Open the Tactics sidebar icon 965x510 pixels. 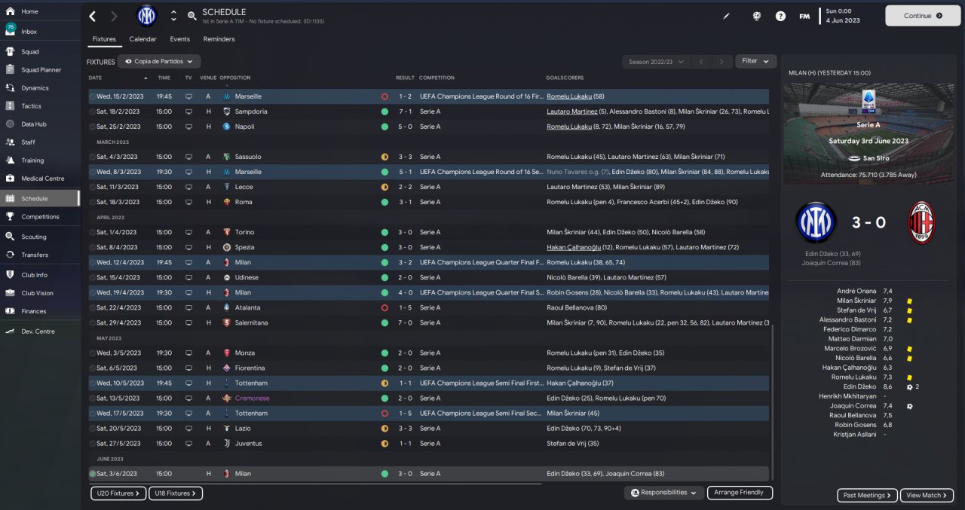(x=10, y=106)
